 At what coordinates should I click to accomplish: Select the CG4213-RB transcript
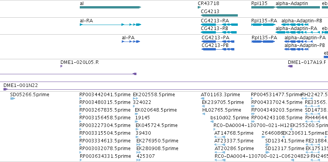click(219, 32)
